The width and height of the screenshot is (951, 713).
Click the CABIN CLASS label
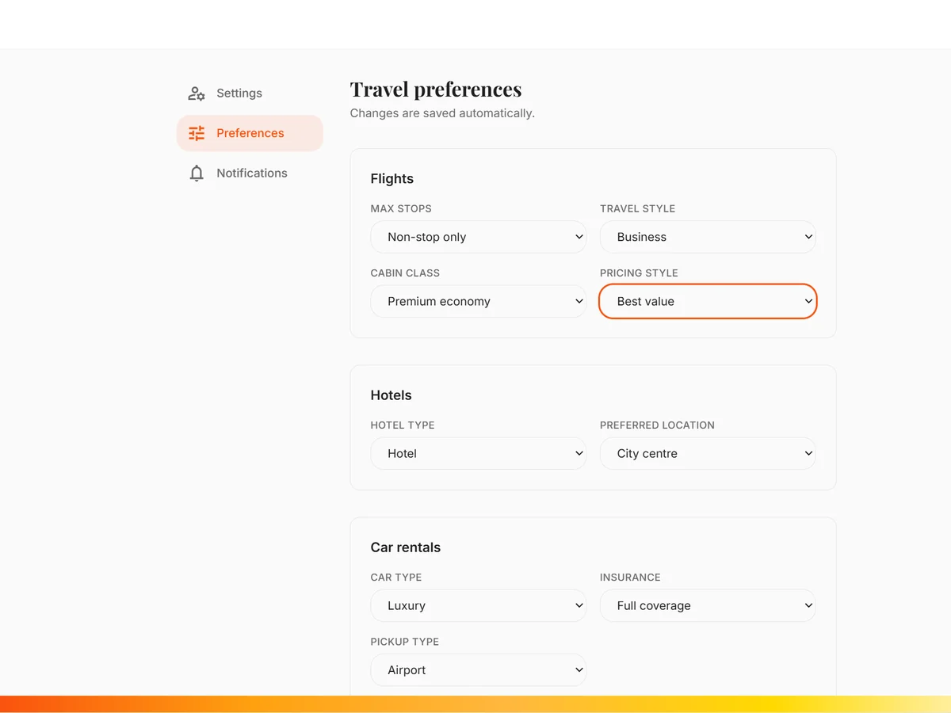(x=405, y=273)
